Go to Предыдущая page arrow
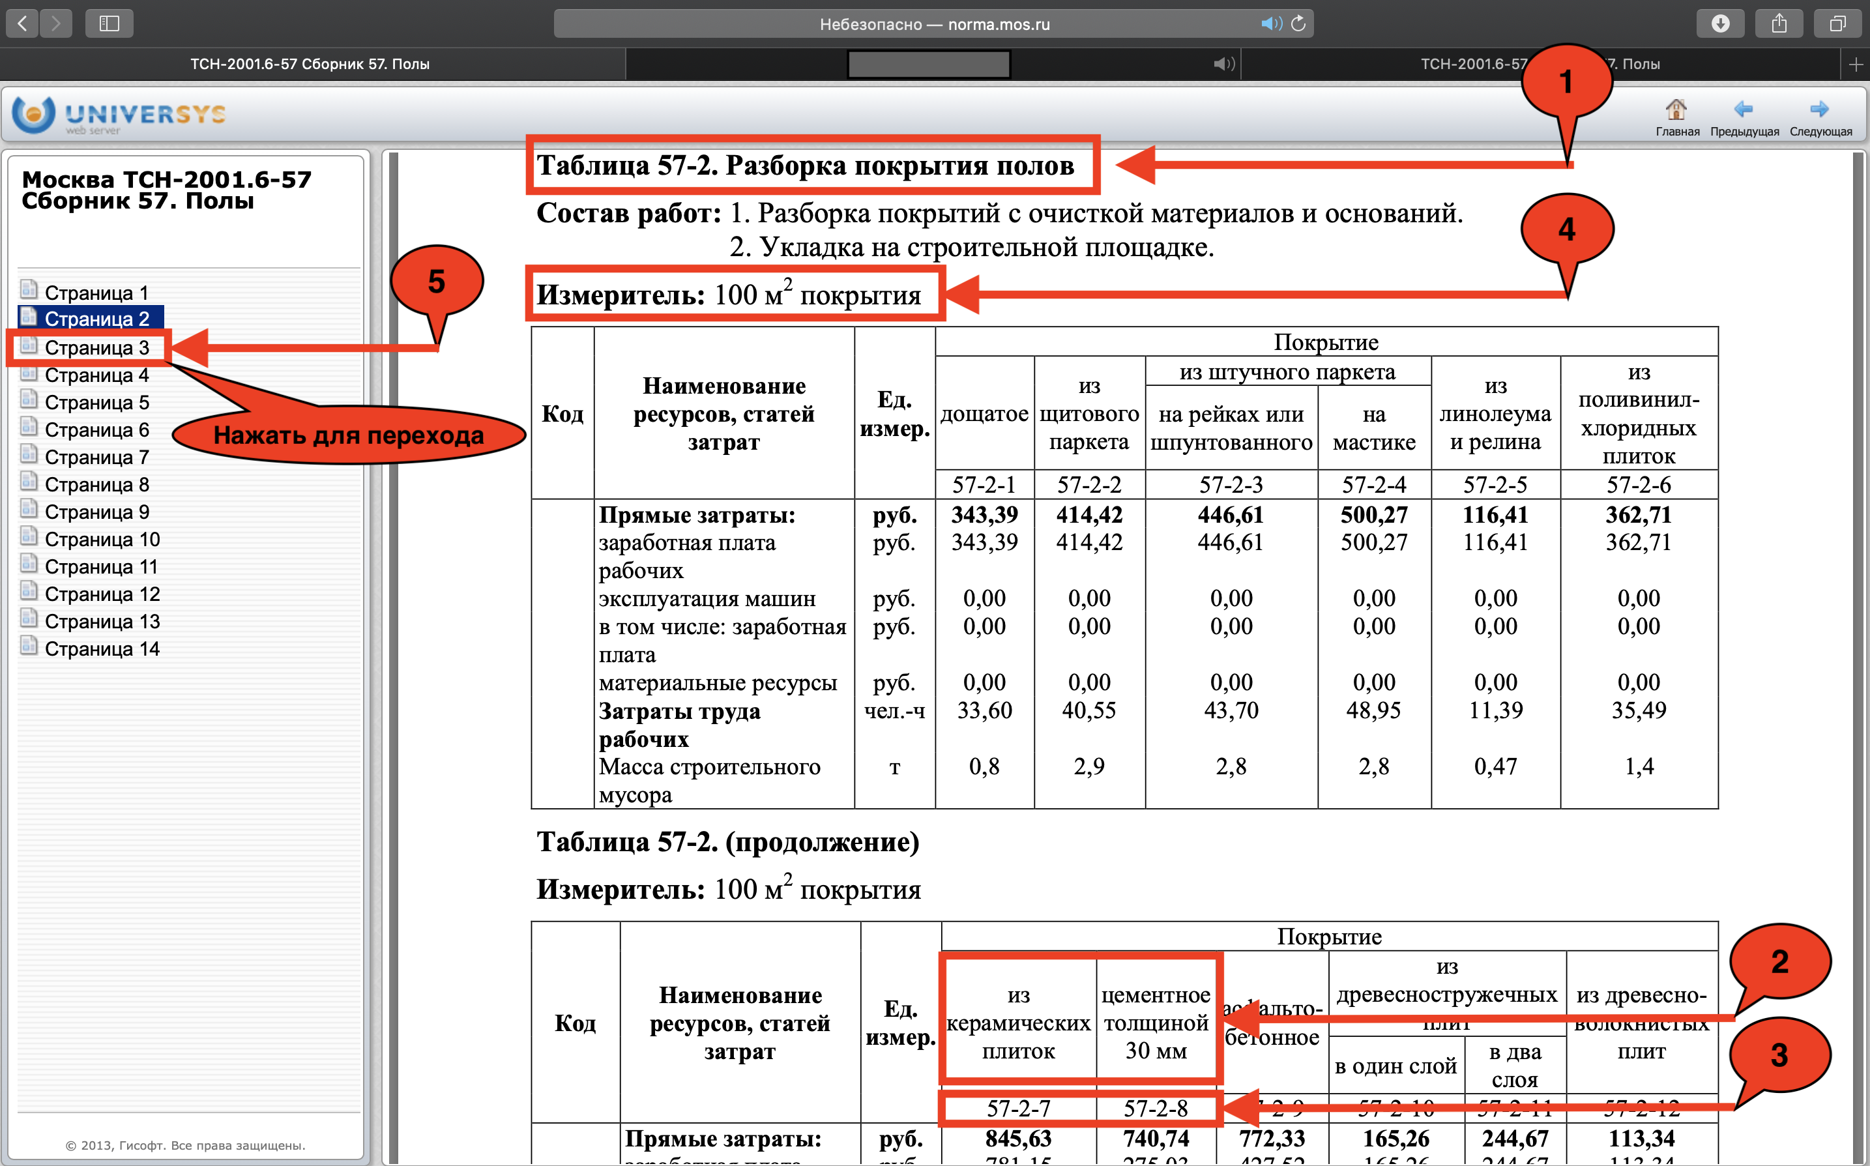This screenshot has height=1166, width=1870. (1743, 109)
